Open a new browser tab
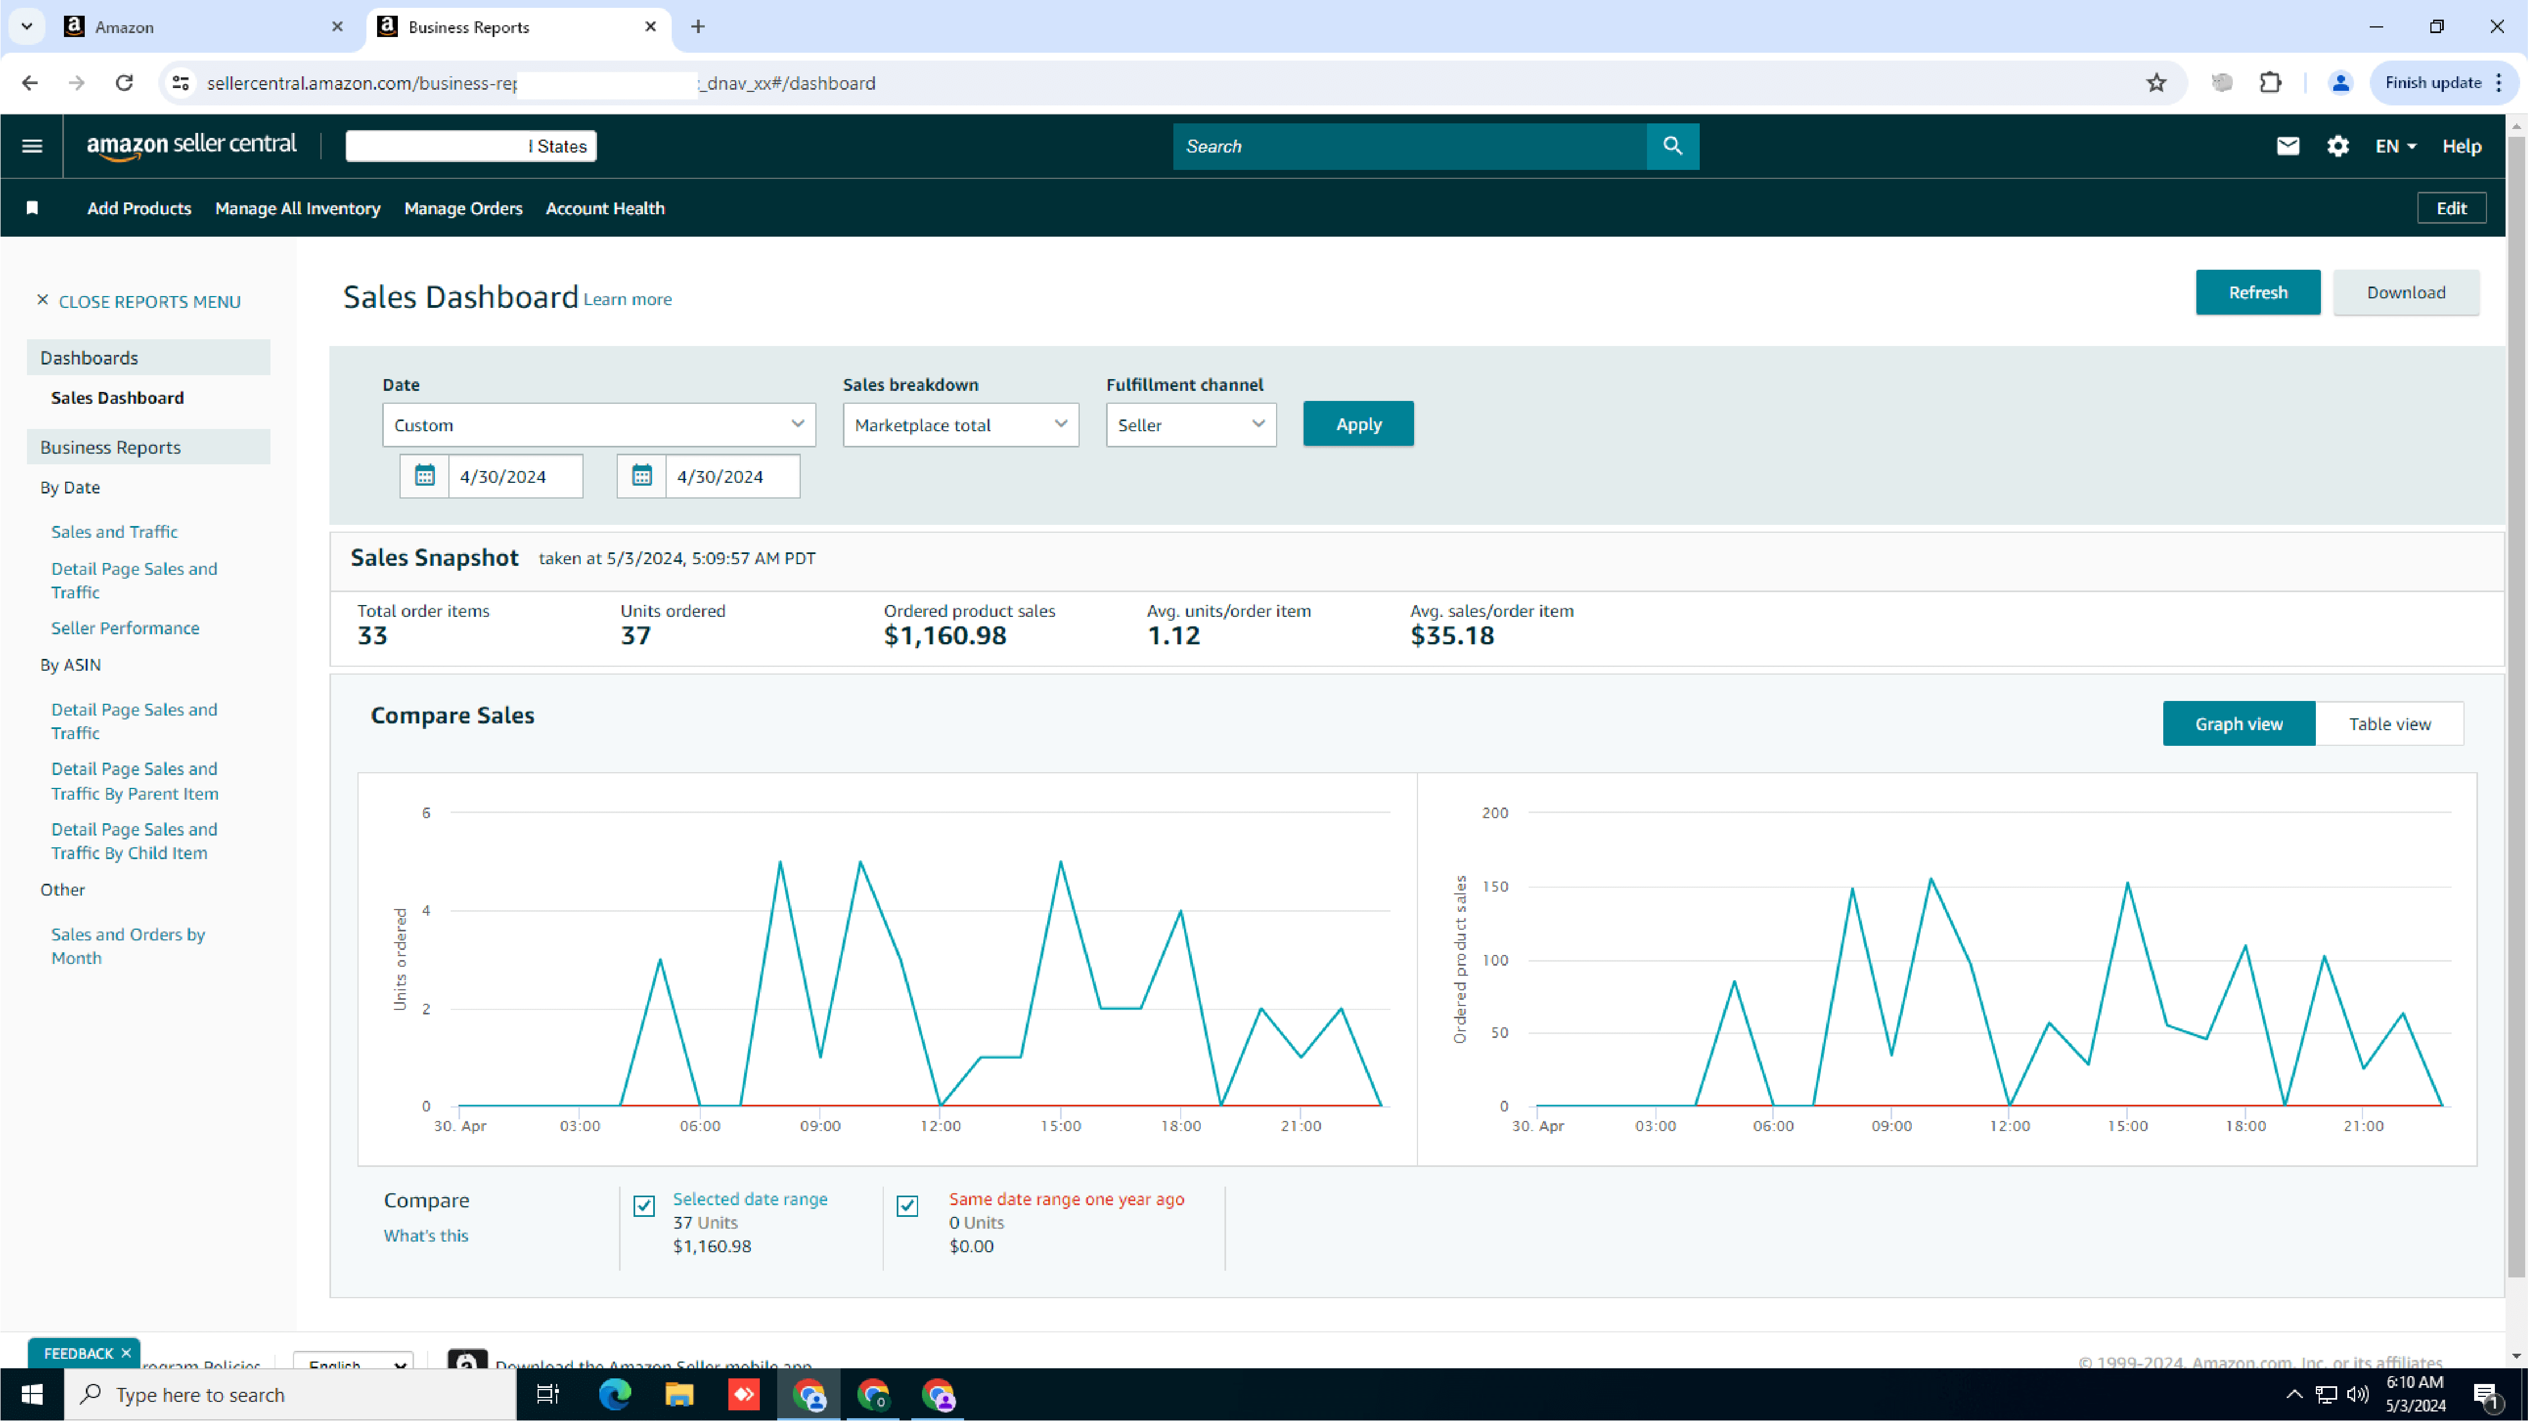 coord(698,26)
